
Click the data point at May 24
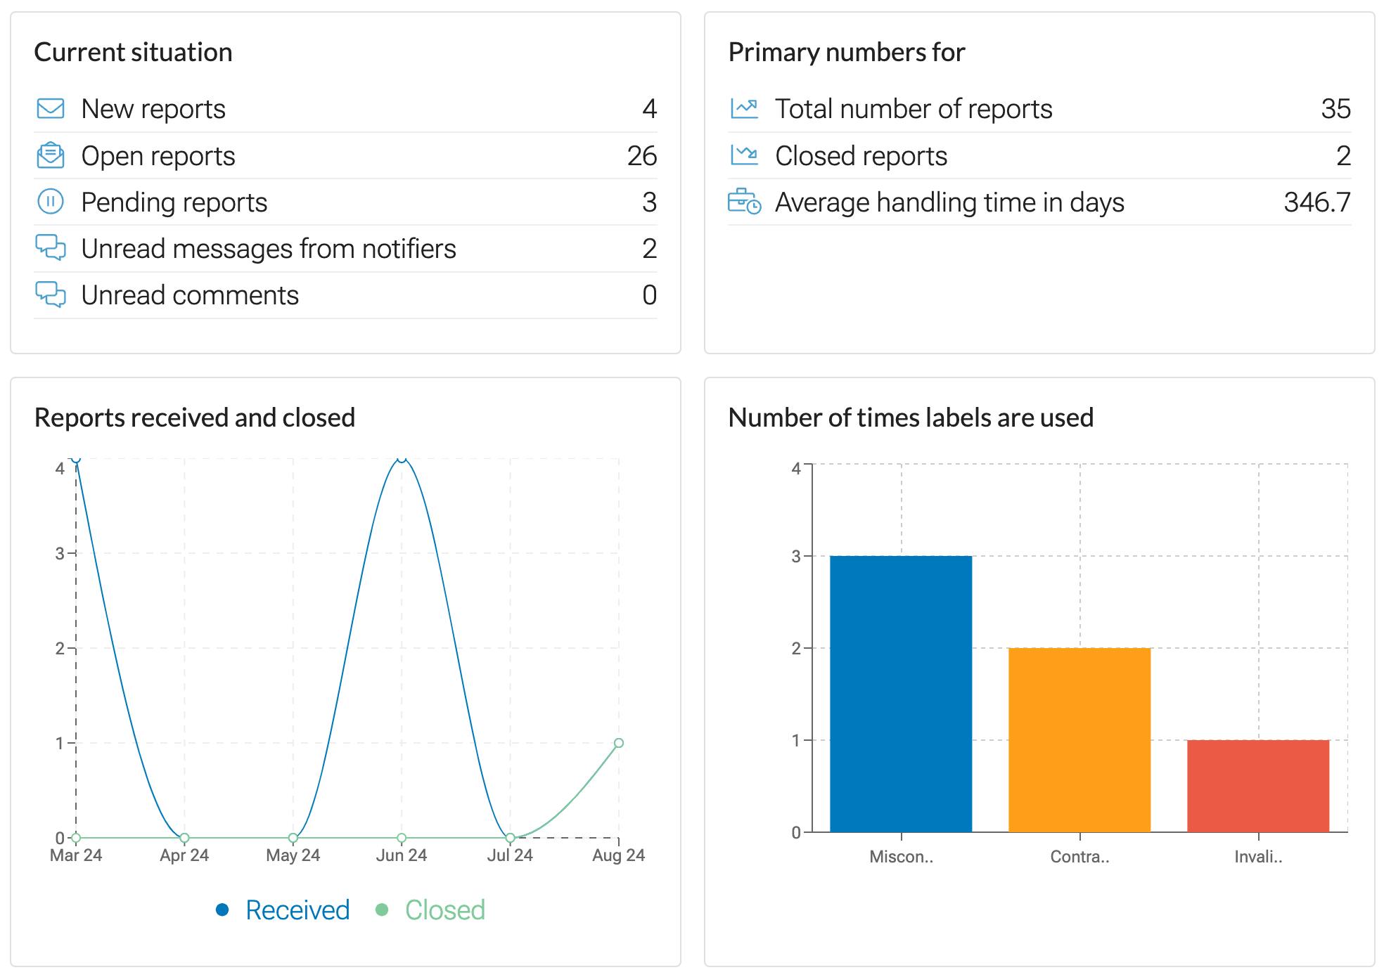(x=293, y=838)
